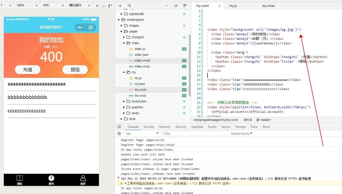Click the three-dots more options icon in the file tree toolbar
This screenshot has width=342, height=194.
[166, 6]
